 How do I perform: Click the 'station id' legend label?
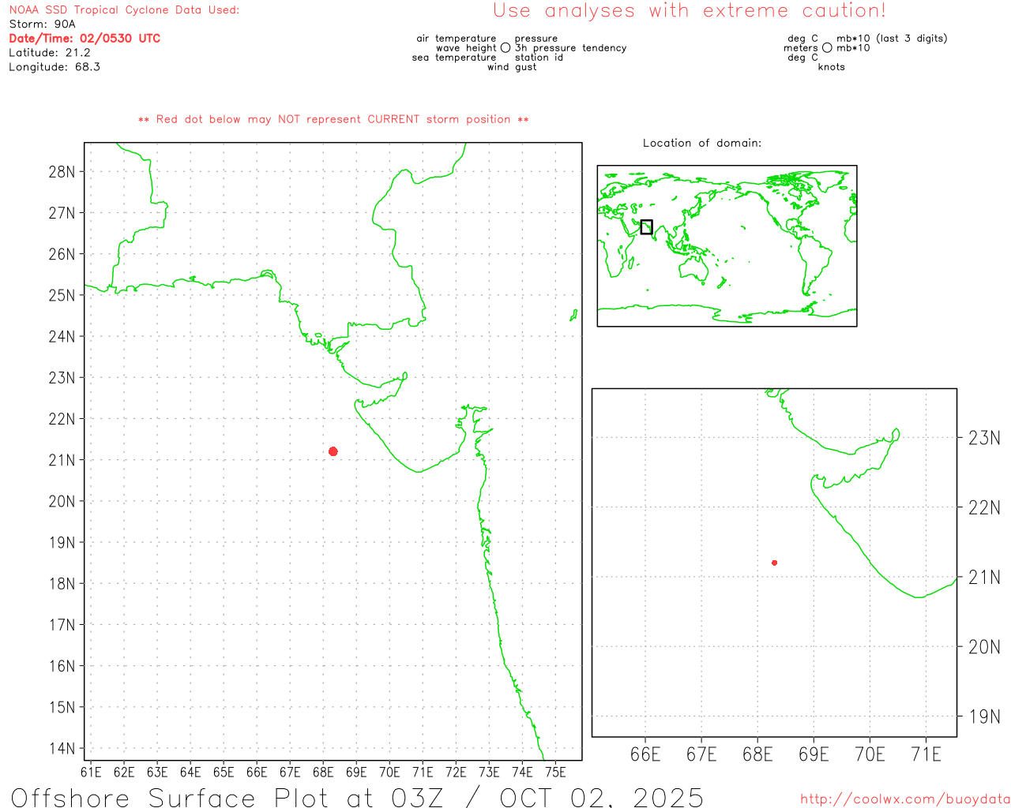539,58
